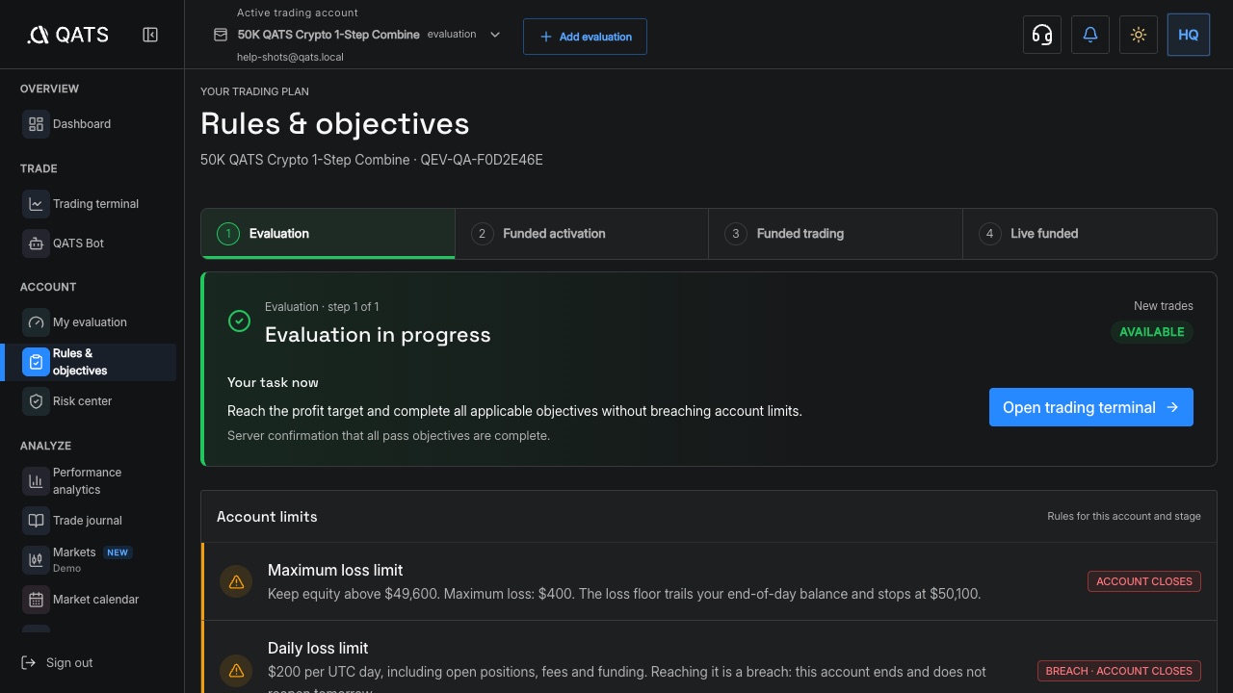Click "Rules for this account and stage" text
1233x693 pixels.
click(x=1124, y=517)
